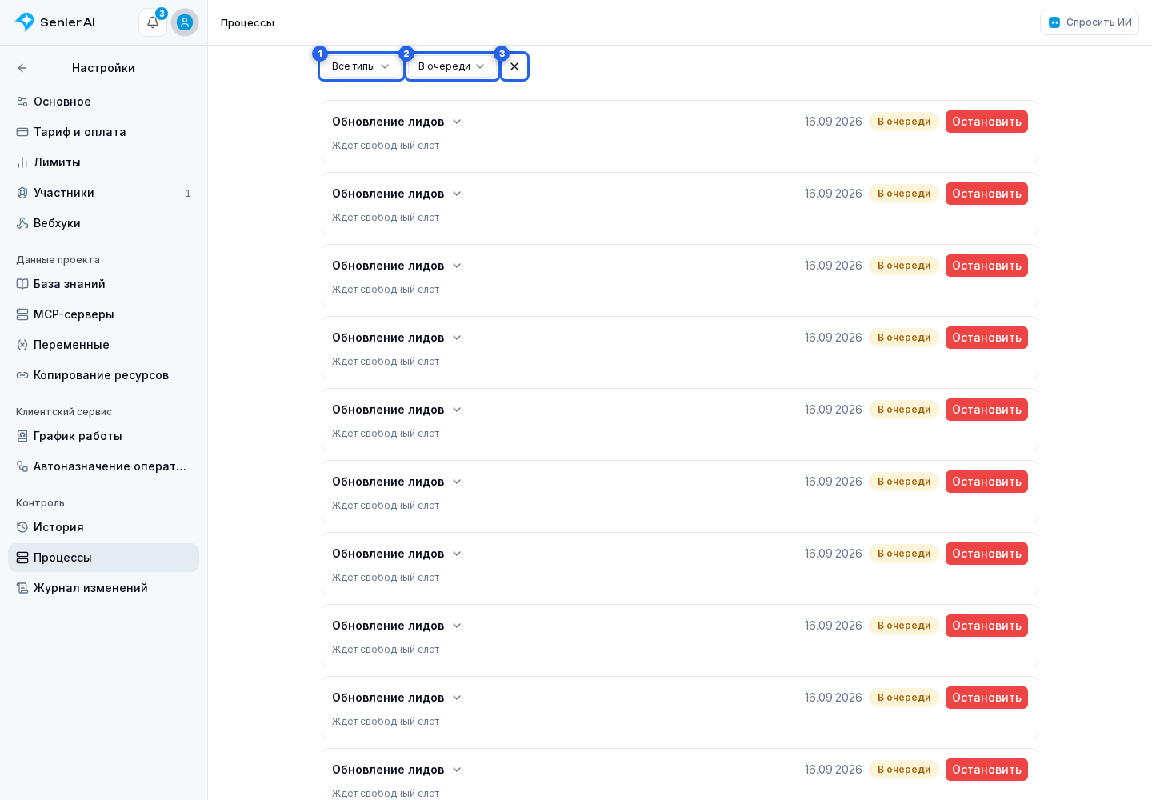Clear filters with the X button
The width and height of the screenshot is (1152, 800).
click(x=514, y=66)
